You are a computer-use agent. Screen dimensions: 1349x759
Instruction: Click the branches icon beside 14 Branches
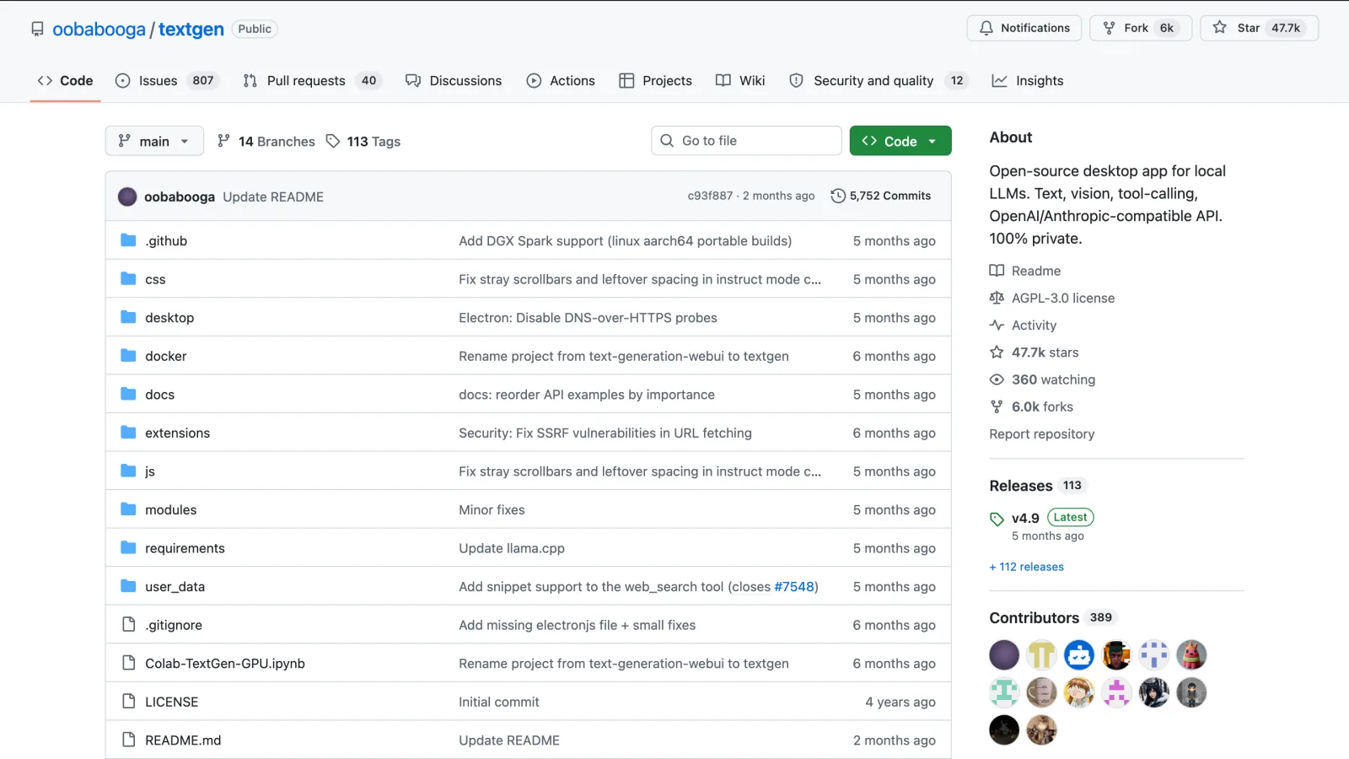[223, 141]
